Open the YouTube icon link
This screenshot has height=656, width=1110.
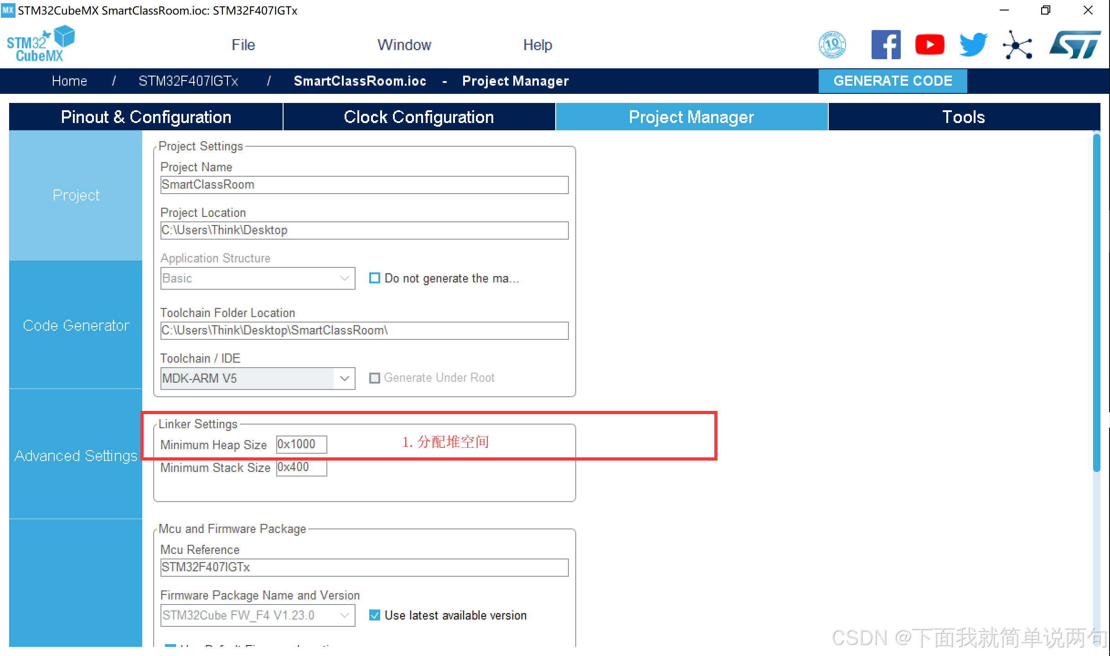929,45
